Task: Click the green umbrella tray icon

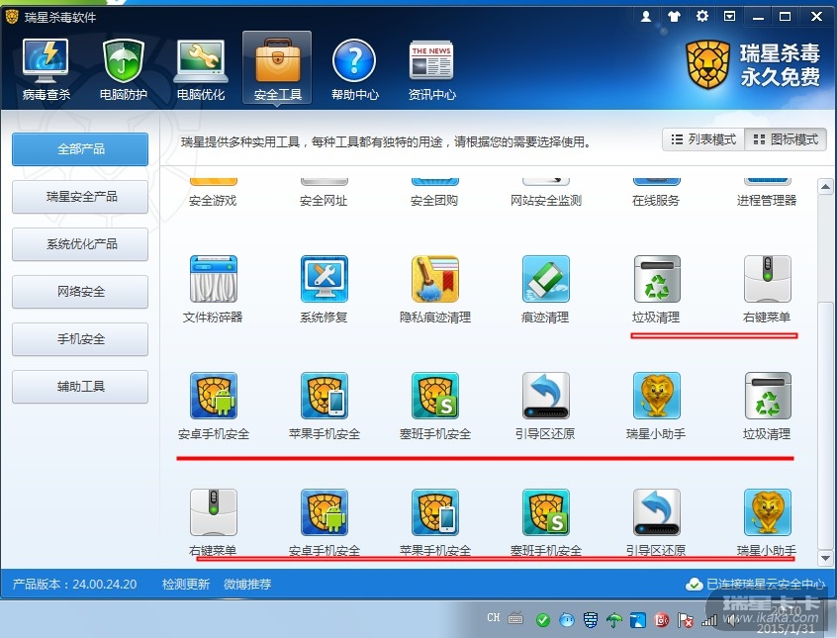Action: (613, 620)
